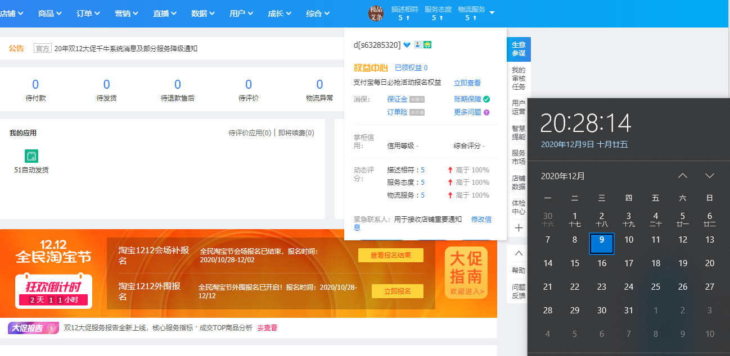Collapse sidebar with the up chevron above 帮助
The image size is (730, 356).
click(x=519, y=254)
